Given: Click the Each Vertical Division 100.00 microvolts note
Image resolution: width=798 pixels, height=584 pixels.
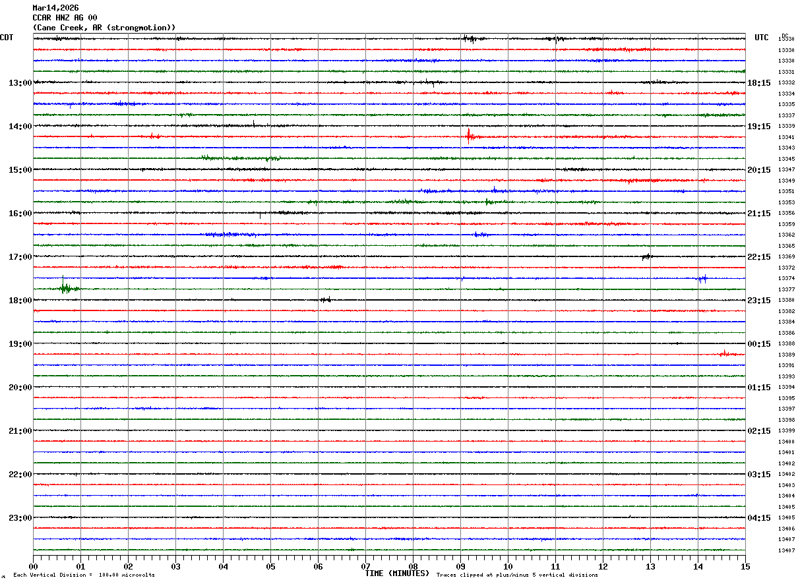Looking at the screenshot, I should point(84,575).
